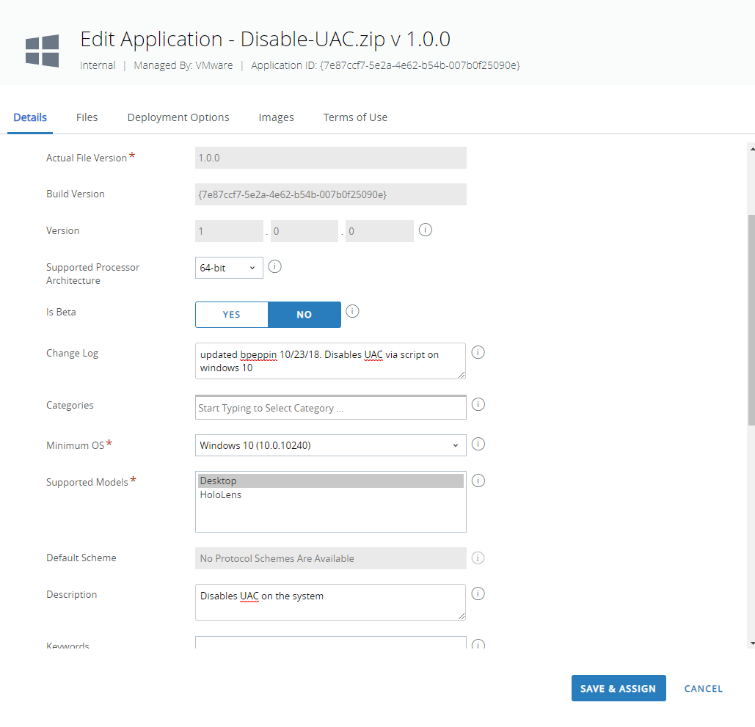Open the Supported Processor Architecture dropdown
Screen dimensions: 755x727
point(228,268)
